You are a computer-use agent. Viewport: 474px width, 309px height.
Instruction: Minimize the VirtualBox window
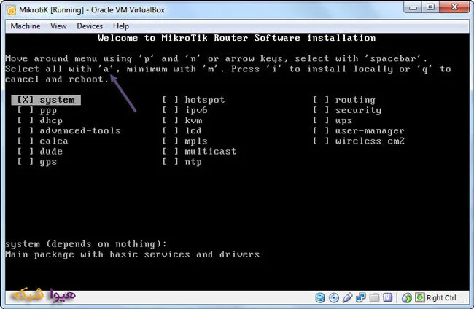413,7
